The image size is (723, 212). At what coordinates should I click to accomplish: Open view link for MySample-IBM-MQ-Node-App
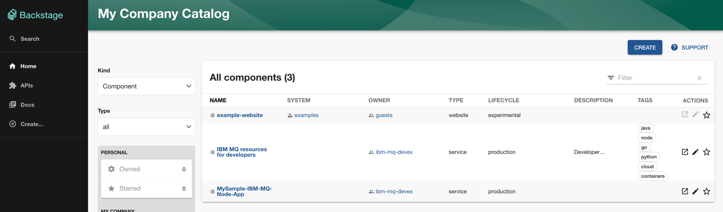pos(685,192)
